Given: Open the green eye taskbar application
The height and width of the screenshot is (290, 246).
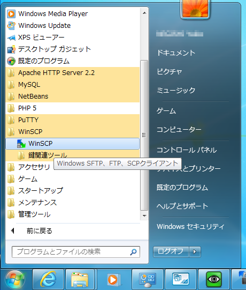Looking at the screenshot, I should (214, 279).
